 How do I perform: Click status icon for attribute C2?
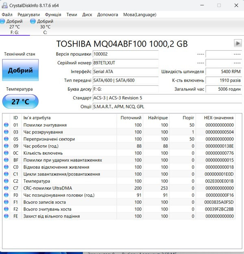[6, 181]
